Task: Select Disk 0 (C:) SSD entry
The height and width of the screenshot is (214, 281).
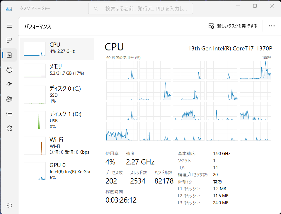Action: (x=57, y=94)
